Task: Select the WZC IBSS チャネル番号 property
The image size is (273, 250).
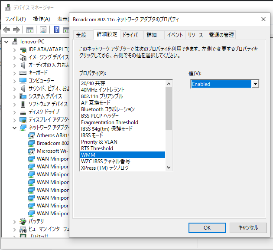Action: click(123, 161)
